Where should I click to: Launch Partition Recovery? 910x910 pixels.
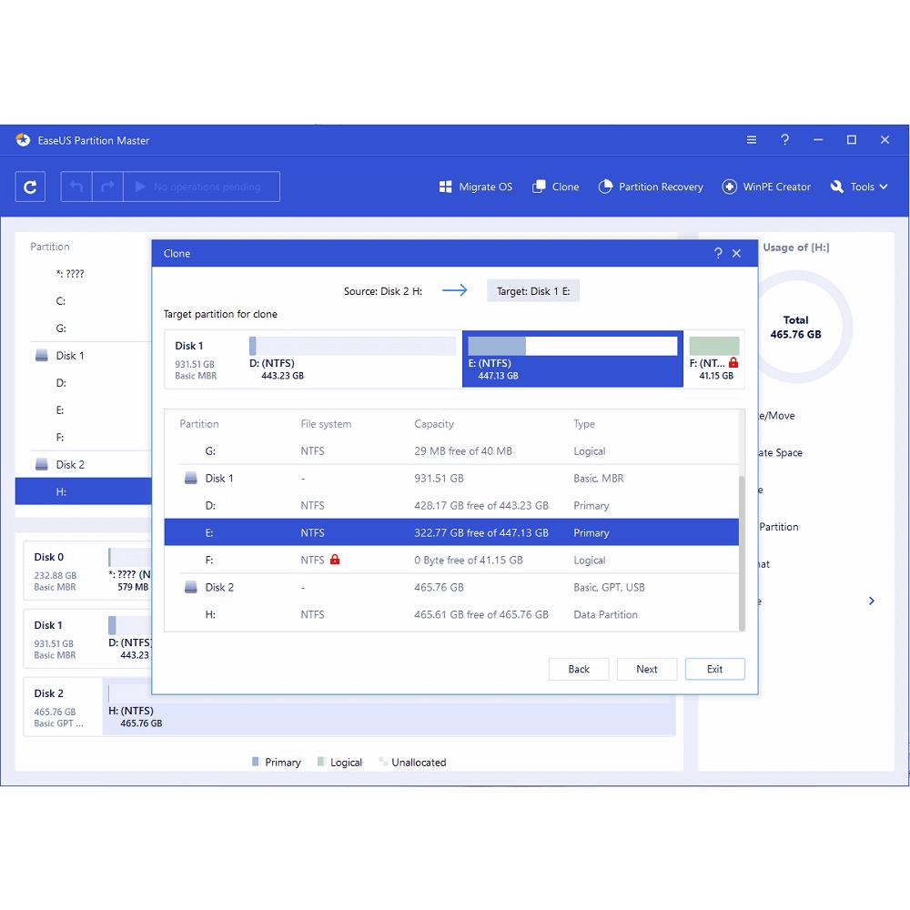point(651,187)
